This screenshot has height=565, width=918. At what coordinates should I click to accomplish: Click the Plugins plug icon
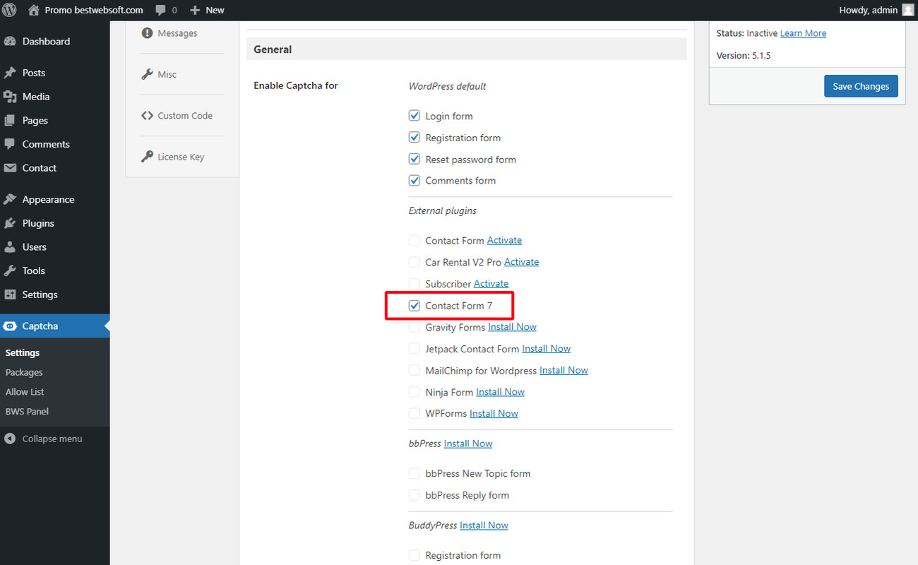click(x=10, y=223)
